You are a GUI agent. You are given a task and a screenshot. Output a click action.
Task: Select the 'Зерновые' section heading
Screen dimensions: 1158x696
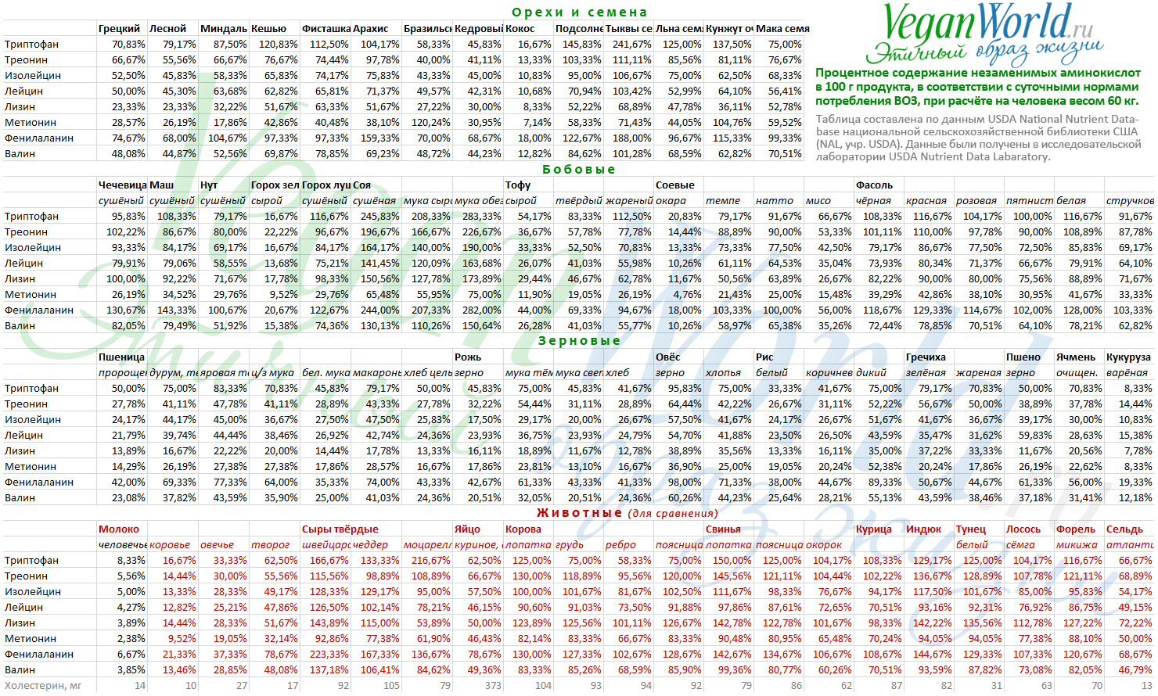click(x=579, y=341)
